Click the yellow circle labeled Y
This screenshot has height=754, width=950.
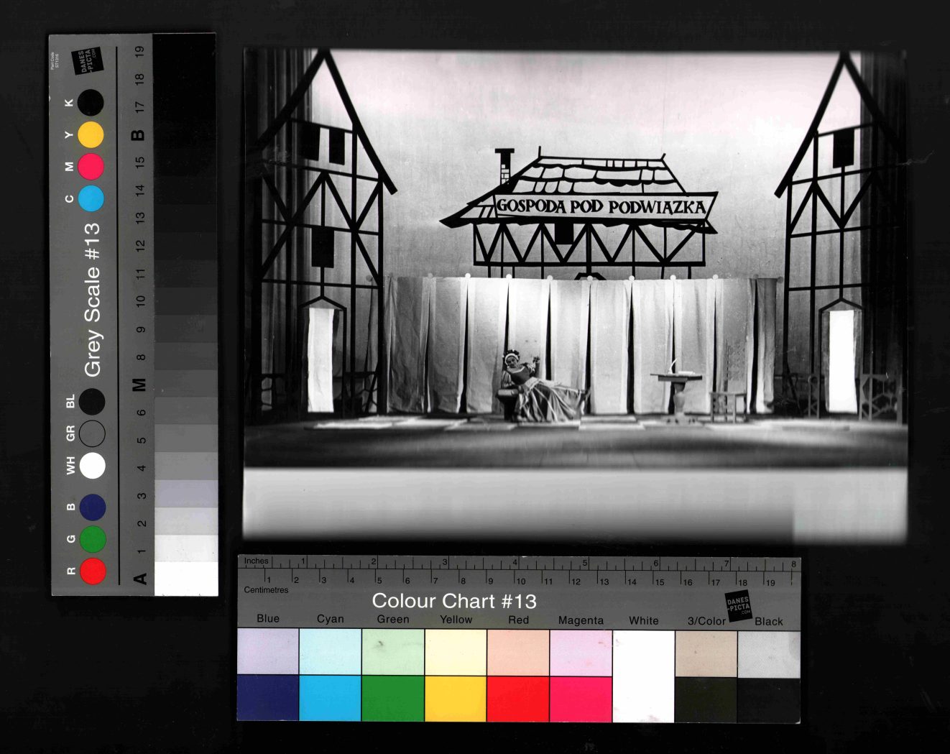pos(91,134)
